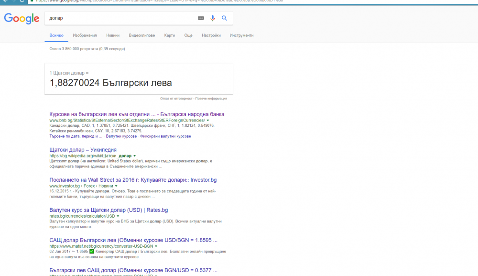Expand the dropdown arrow next to the investor.bg URL
Screen dimensions: 478x276
tap(116, 186)
